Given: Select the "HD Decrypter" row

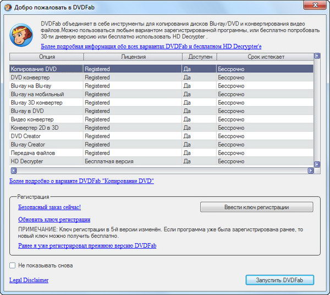Looking at the screenshot, I should click(27, 161).
